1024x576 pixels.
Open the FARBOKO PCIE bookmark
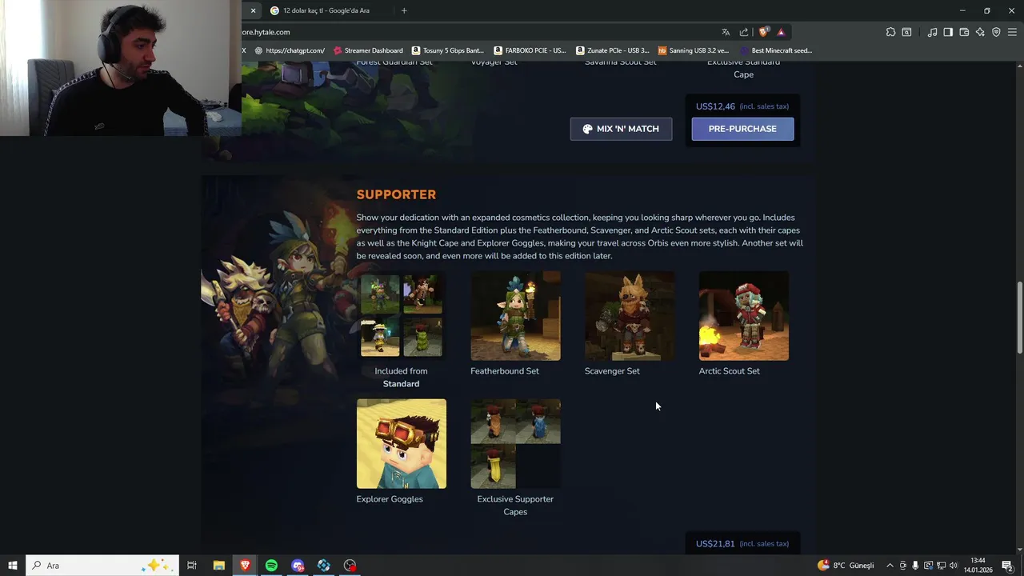530,50
